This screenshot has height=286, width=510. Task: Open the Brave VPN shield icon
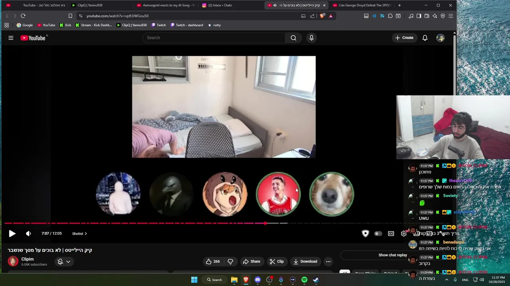click(443, 16)
